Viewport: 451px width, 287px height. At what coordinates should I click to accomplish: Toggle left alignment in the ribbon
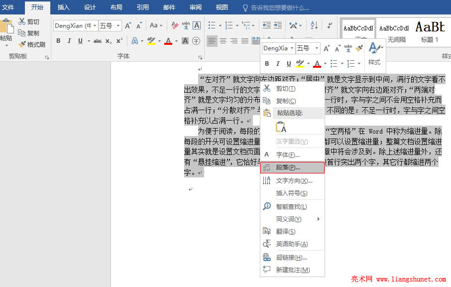(212, 41)
